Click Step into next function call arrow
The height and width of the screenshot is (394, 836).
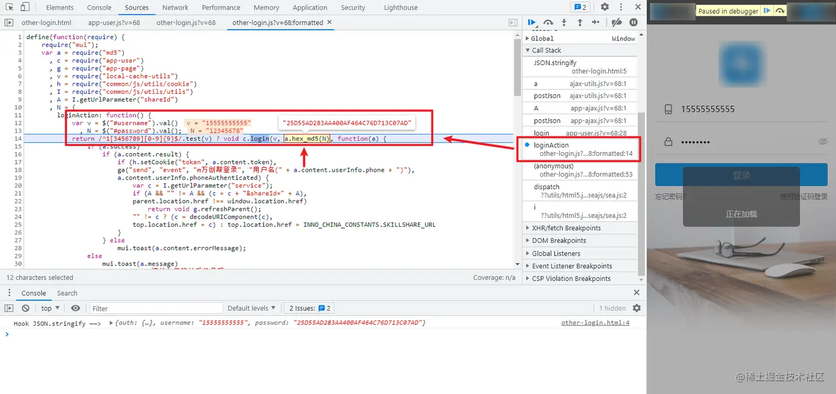tap(564, 23)
